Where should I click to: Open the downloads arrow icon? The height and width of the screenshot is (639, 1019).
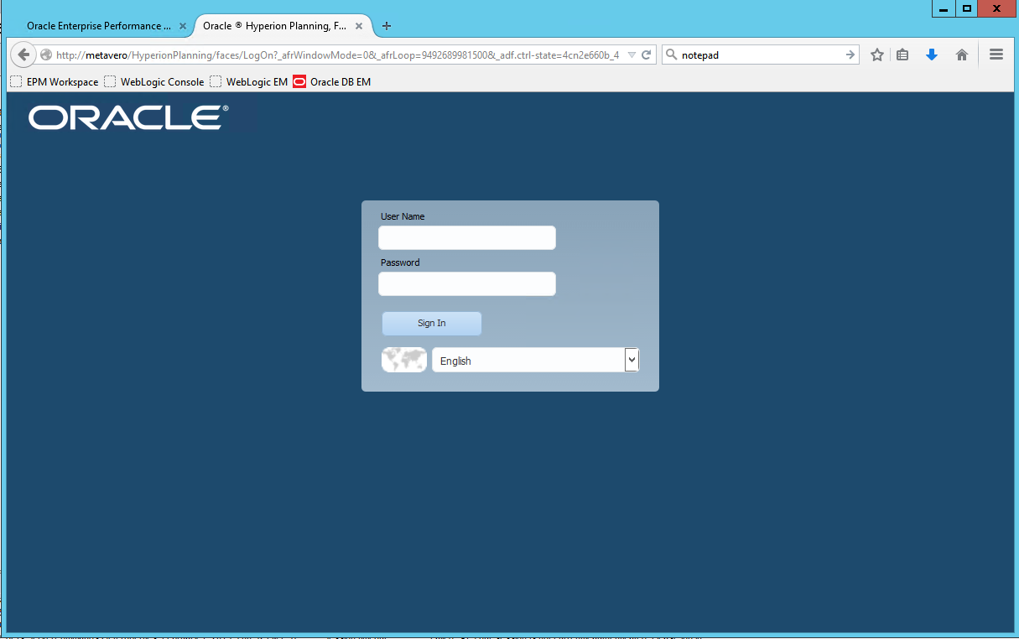[931, 55]
